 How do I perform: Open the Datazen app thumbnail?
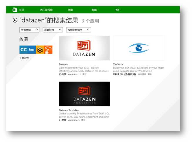click(x=84, y=48)
